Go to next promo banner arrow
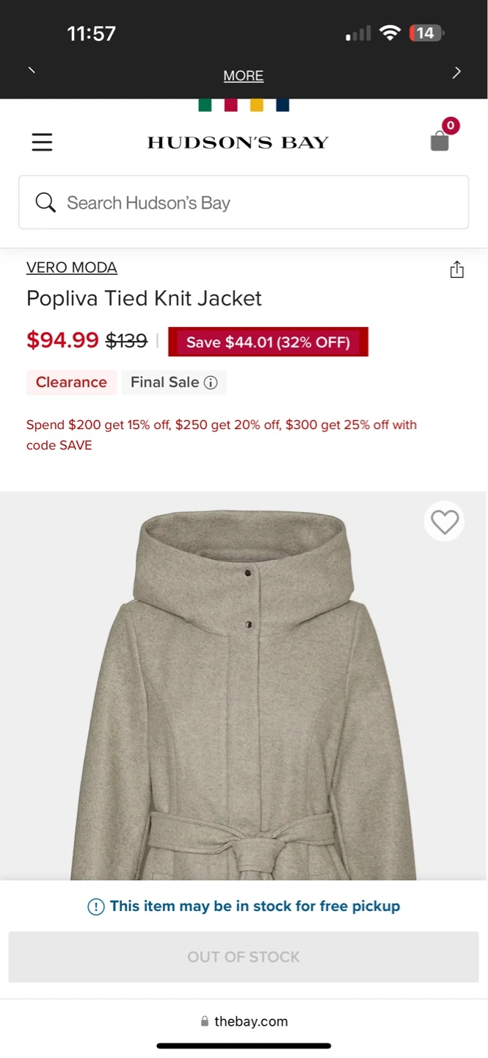Image resolution: width=488 pixels, height=1058 pixels. pos(456,72)
